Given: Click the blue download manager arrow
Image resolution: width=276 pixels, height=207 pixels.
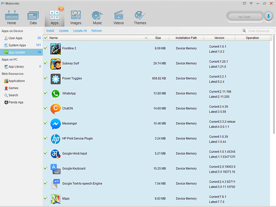Looking at the screenshot, I should [x=268, y=17].
